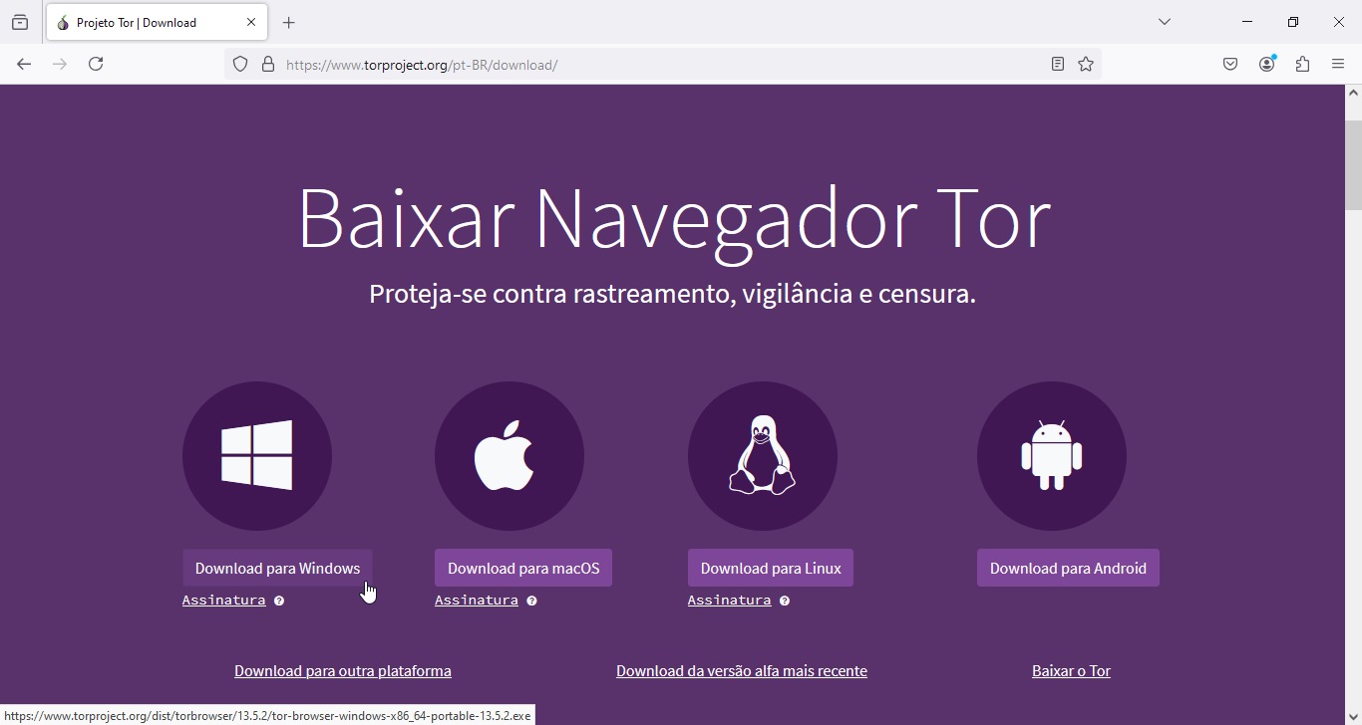Viewport: 1362px width, 725px height.
Task: Click the Windows logo circle
Action: coord(257,456)
